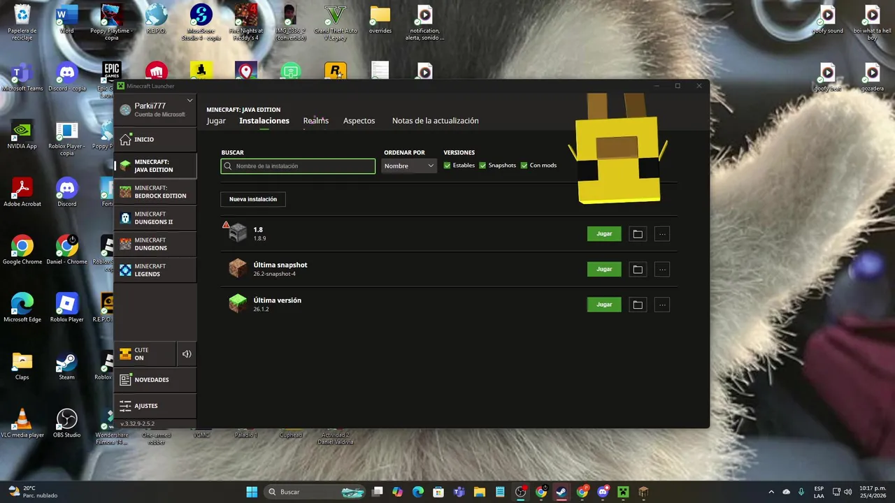Select goofy sound file on desktop
Screen dimensions: 895x503
pos(827,20)
